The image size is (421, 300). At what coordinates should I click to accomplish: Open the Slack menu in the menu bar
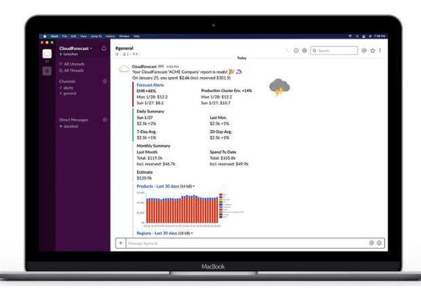pyautogui.click(x=54, y=36)
